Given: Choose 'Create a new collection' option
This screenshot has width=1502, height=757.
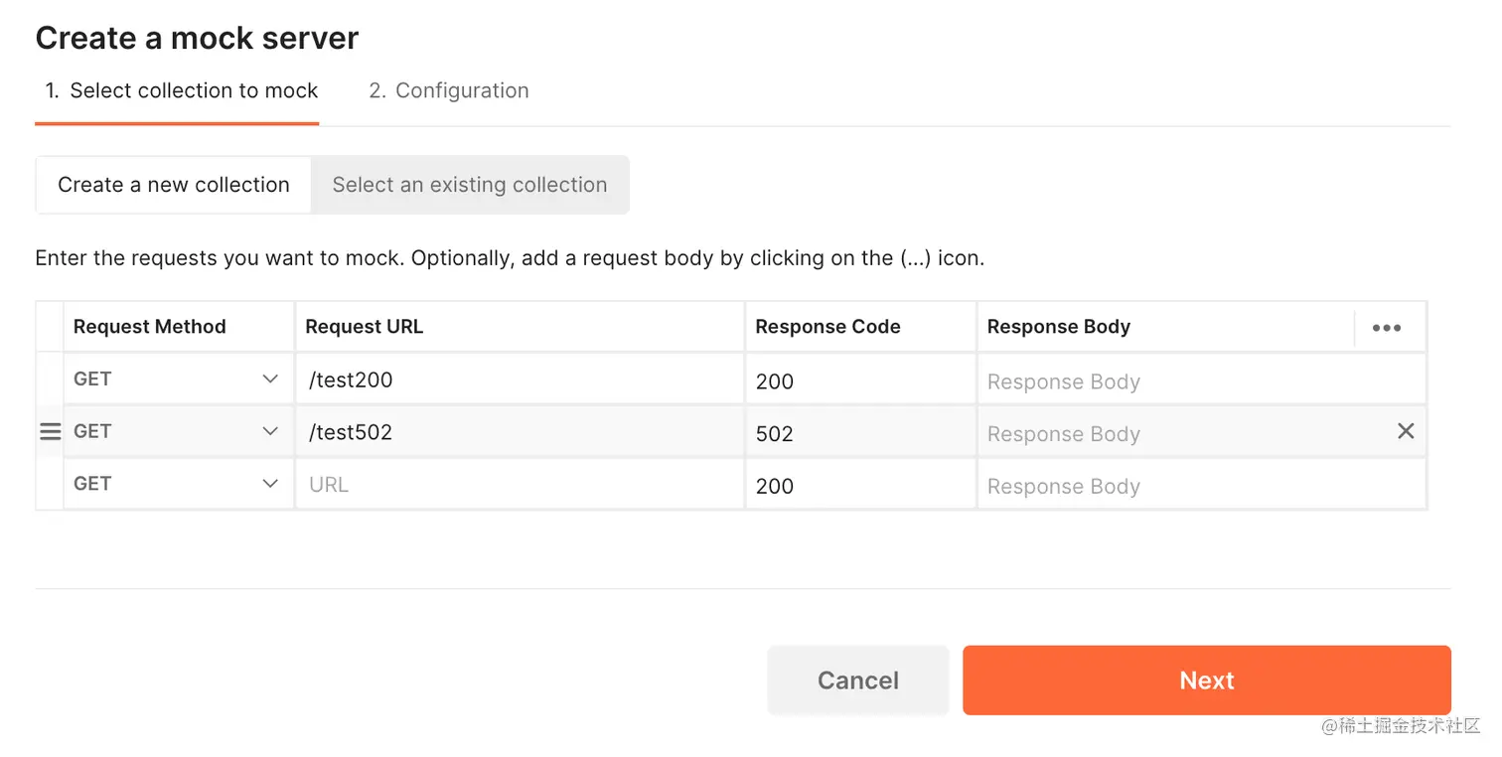Looking at the screenshot, I should point(174,185).
